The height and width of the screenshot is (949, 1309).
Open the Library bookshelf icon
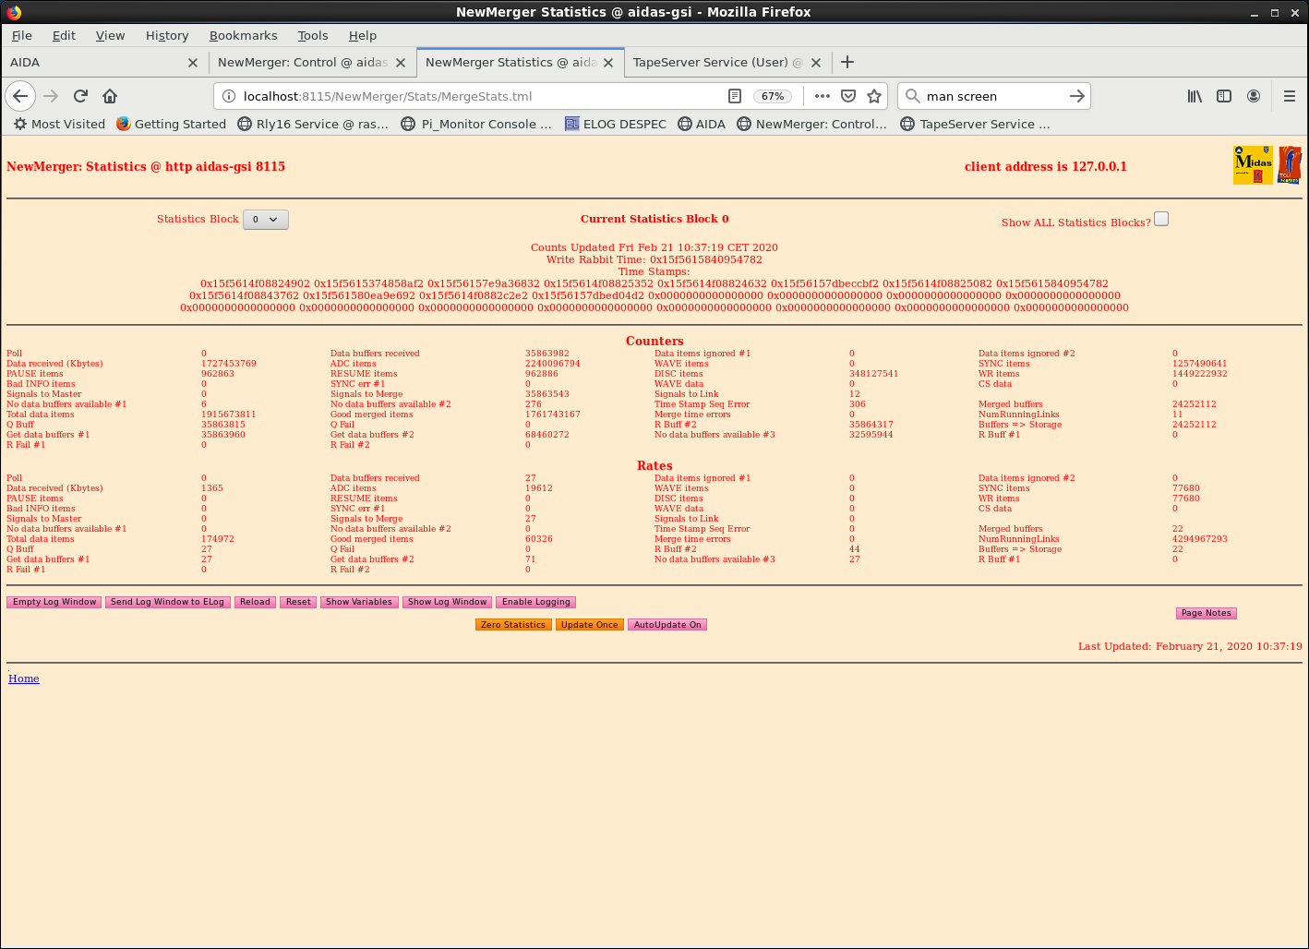1195,96
